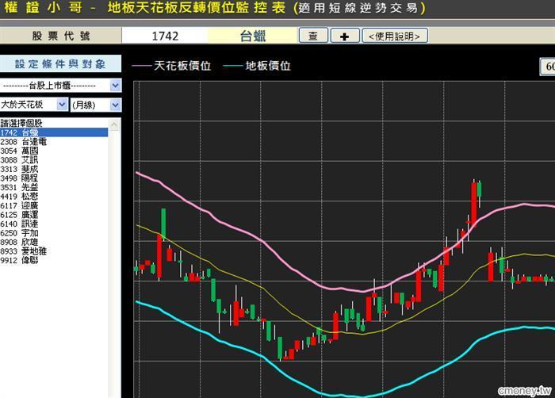555x398 pixels.
Task: Click the 設定條件與對象 header
Action: [x=60, y=64]
